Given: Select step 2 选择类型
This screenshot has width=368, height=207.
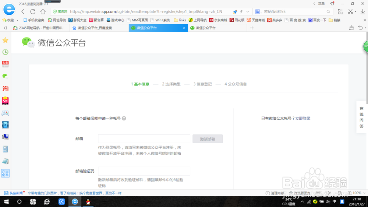Looking at the screenshot, I should 171,84.
